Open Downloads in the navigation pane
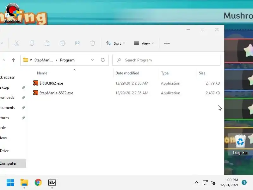253x190 pixels. (7, 98)
